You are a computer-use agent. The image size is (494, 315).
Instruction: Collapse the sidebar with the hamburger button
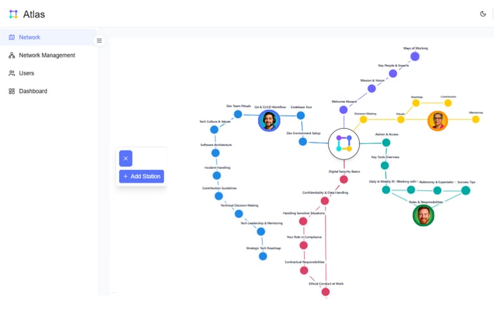pyautogui.click(x=99, y=40)
